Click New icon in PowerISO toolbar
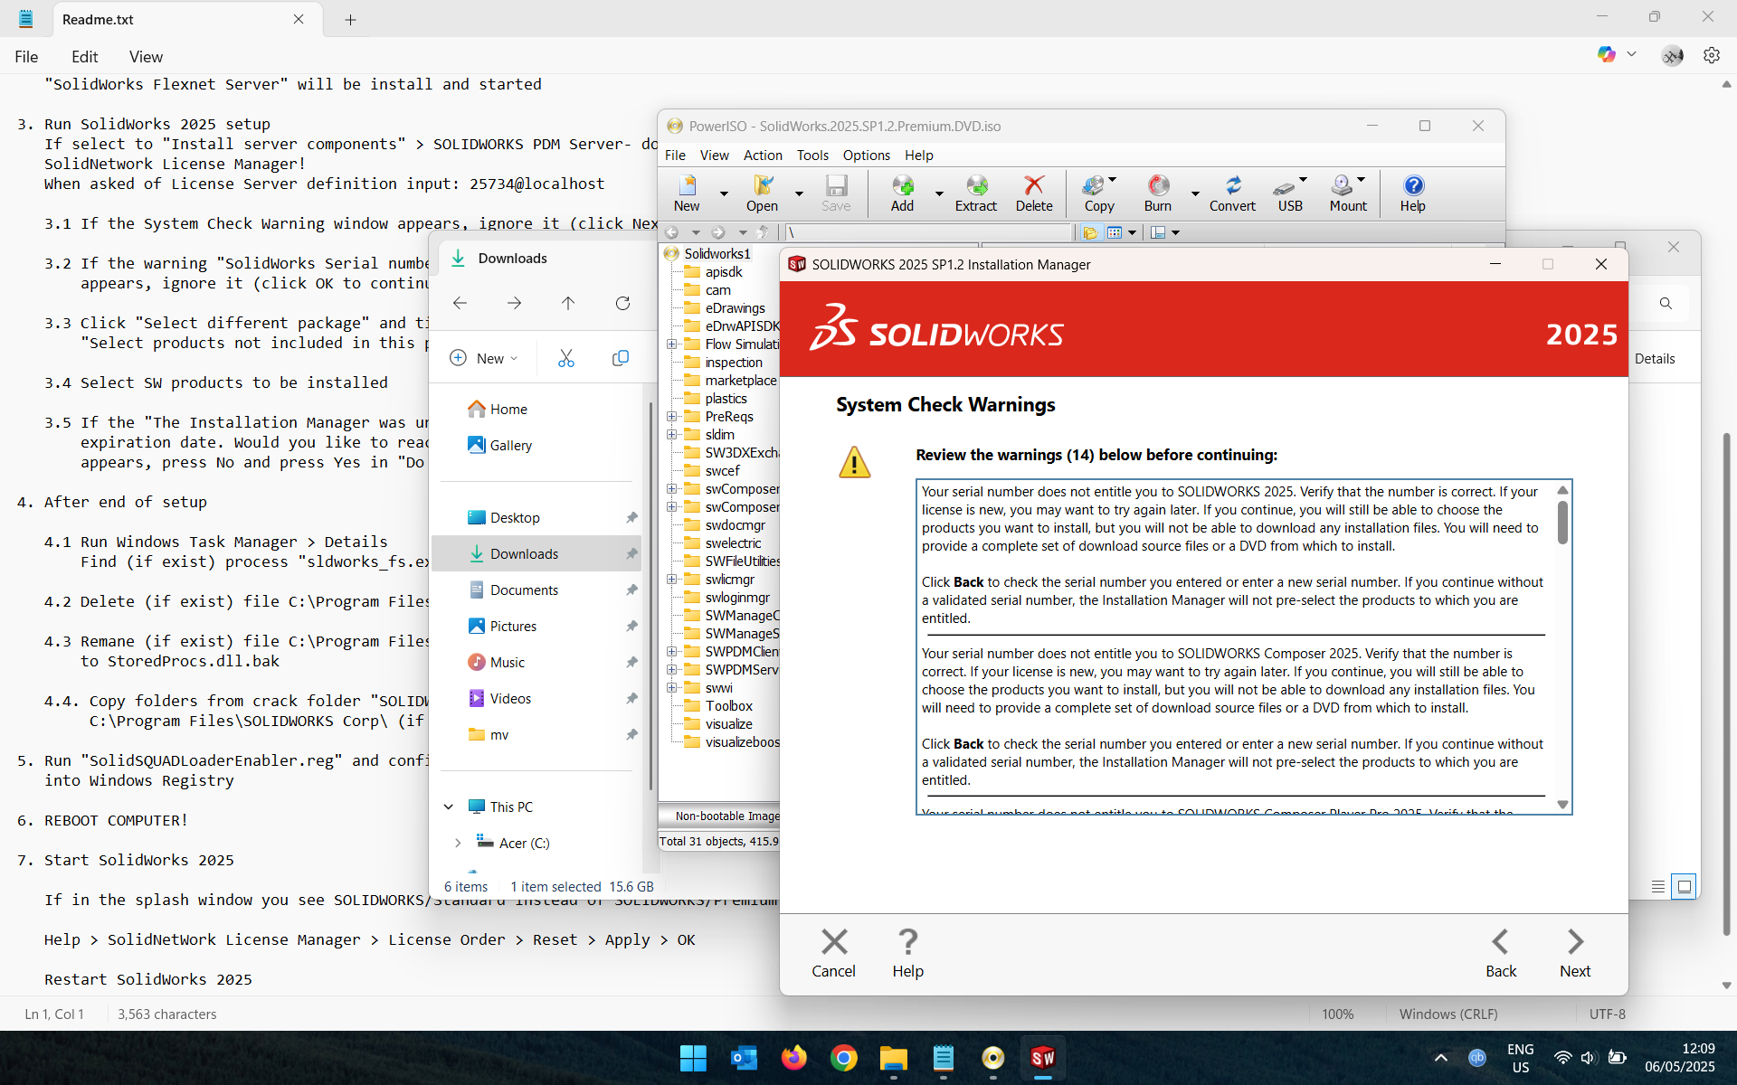 pyautogui.click(x=687, y=193)
